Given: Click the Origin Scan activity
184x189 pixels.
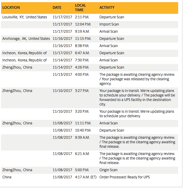Looking at the screenshot, I should pos(108,170).
